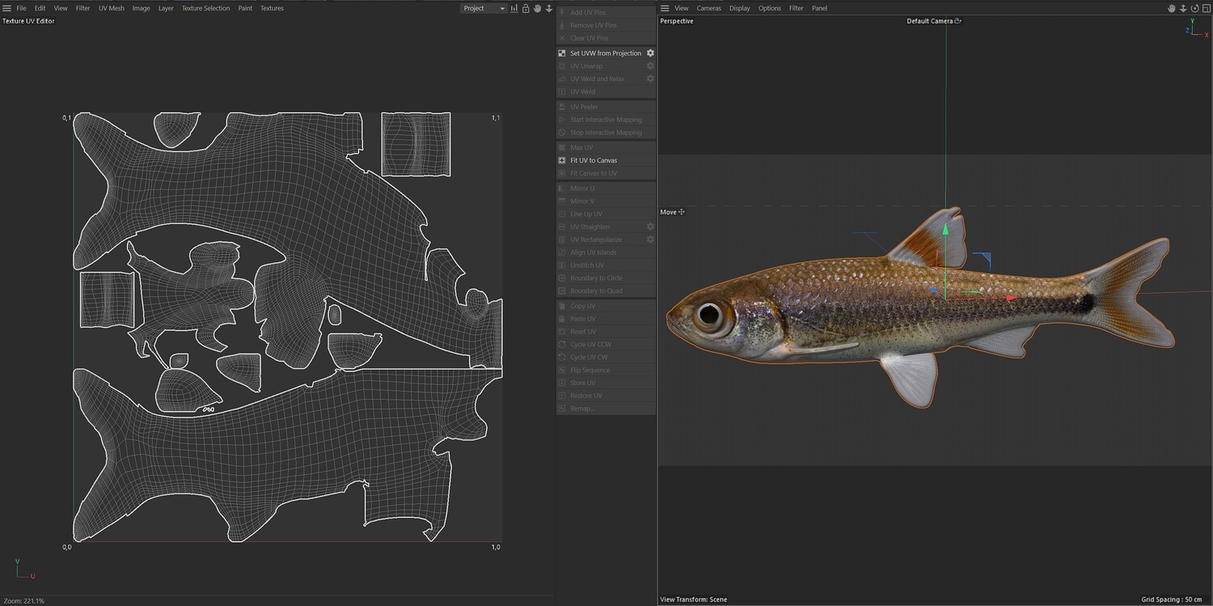Click the viewport pan hand icon

coord(1172,8)
